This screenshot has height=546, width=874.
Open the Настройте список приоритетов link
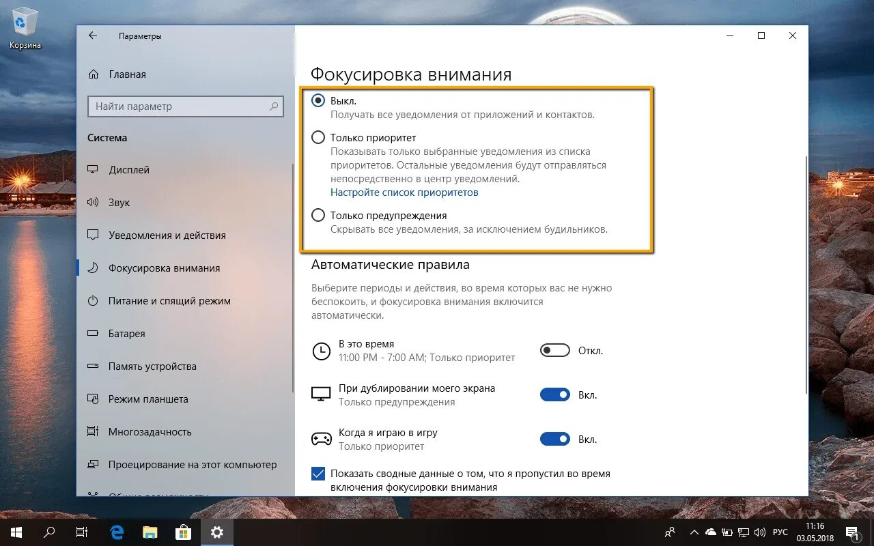(x=404, y=192)
